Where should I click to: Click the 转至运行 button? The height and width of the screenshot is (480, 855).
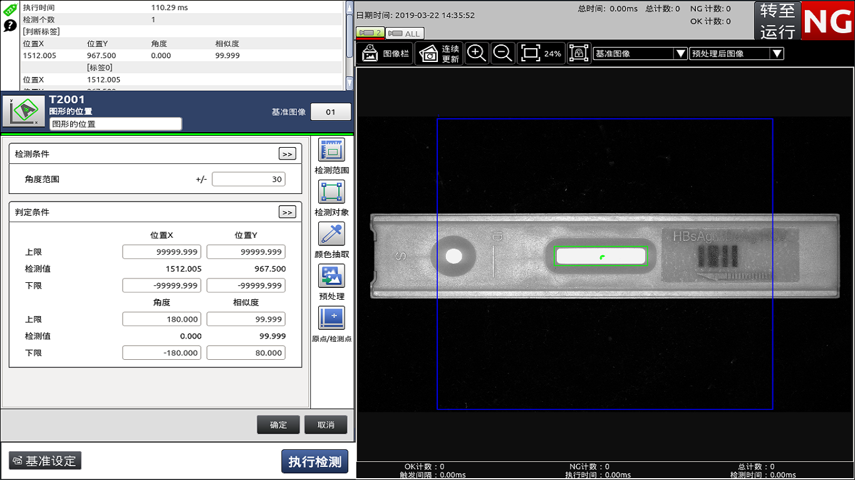777,21
